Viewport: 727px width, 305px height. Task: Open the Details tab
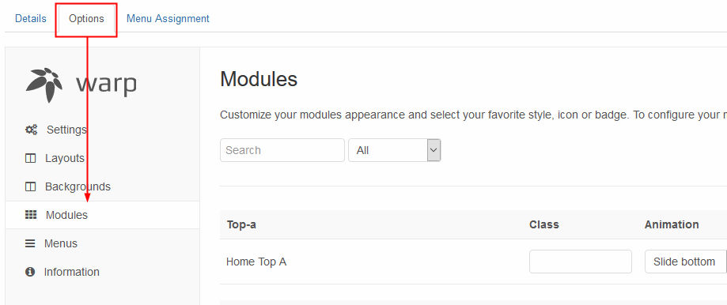[x=31, y=18]
